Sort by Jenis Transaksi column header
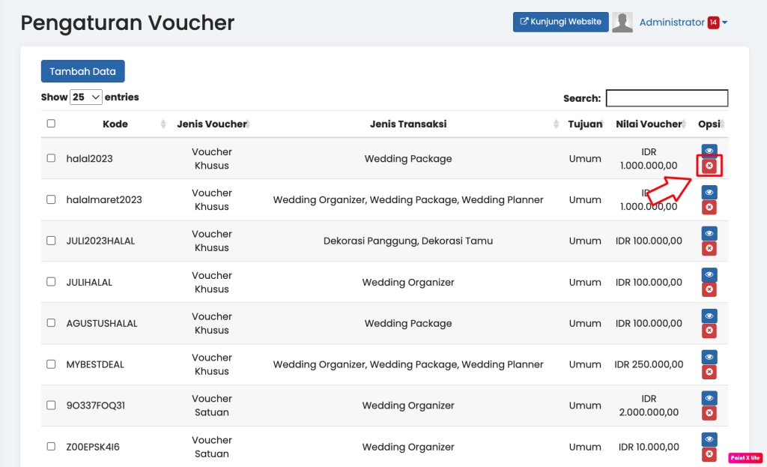Image resolution: width=767 pixels, height=467 pixels. (x=408, y=124)
